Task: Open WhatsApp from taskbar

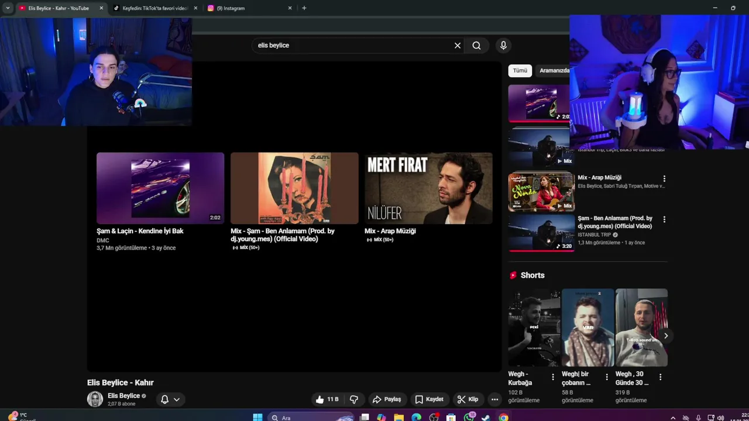Action: click(x=469, y=417)
